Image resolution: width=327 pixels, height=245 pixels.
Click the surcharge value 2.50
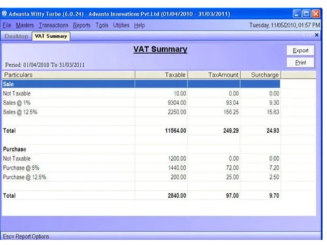click(274, 177)
